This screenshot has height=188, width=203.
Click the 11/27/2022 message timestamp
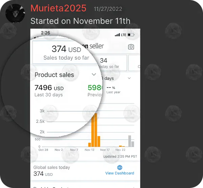point(108,9)
